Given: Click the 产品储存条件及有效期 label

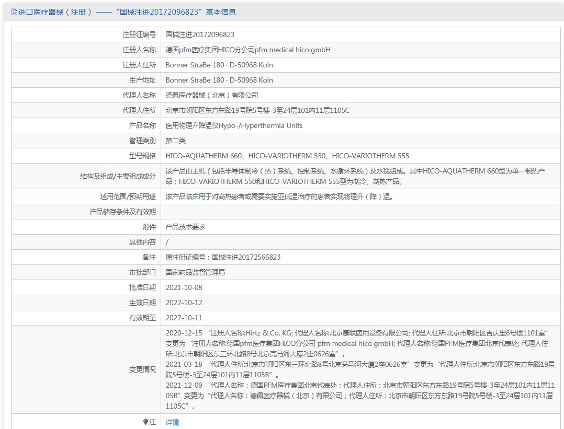Looking at the screenshot, I should [122, 212].
